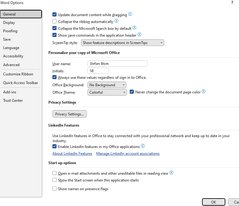
Task: Open the Customize Ribbon category
Action: click(18, 74)
